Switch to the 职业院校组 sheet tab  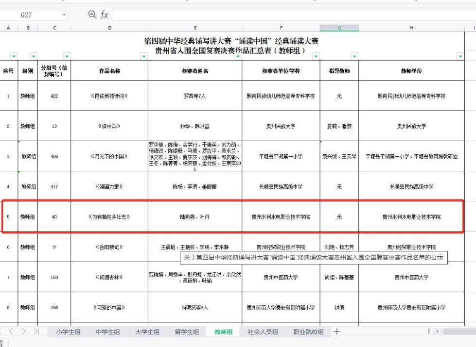[x=308, y=332]
